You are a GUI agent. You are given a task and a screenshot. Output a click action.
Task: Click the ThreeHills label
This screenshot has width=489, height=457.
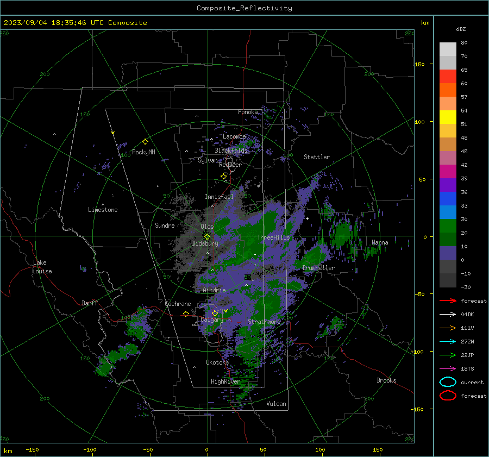pyautogui.click(x=273, y=237)
